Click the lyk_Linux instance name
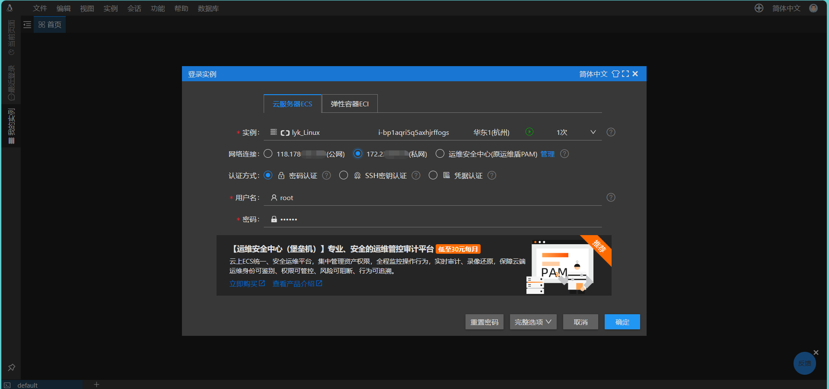This screenshot has width=829, height=389. click(x=306, y=132)
